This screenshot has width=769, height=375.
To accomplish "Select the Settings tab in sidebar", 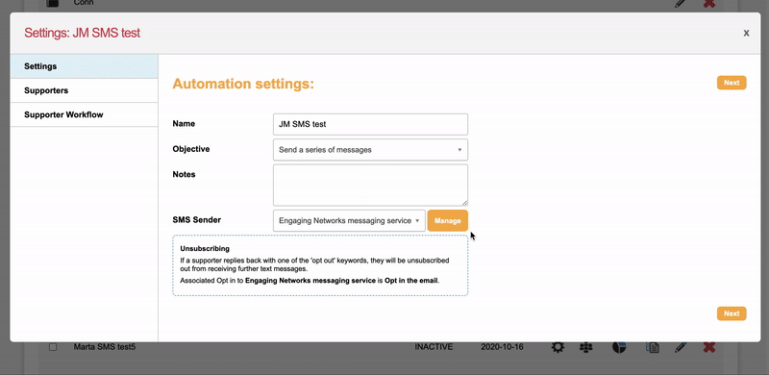I will 84,66.
